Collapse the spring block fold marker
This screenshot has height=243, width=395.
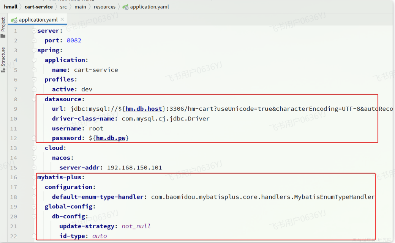point(34,50)
